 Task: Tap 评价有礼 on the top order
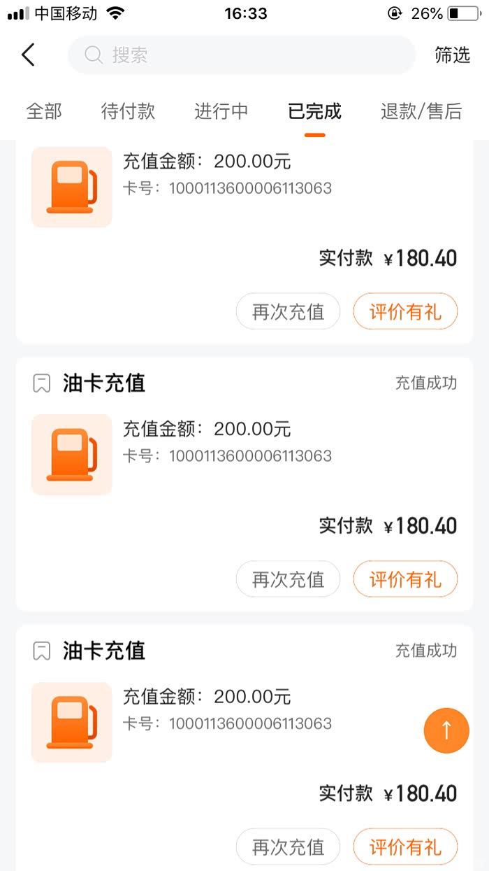(x=405, y=311)
